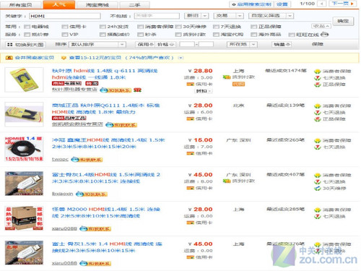Viewport: 361px width, 271px height.
Task: Click credit card icon under ¥15.00 price
Action: point(190,153)
